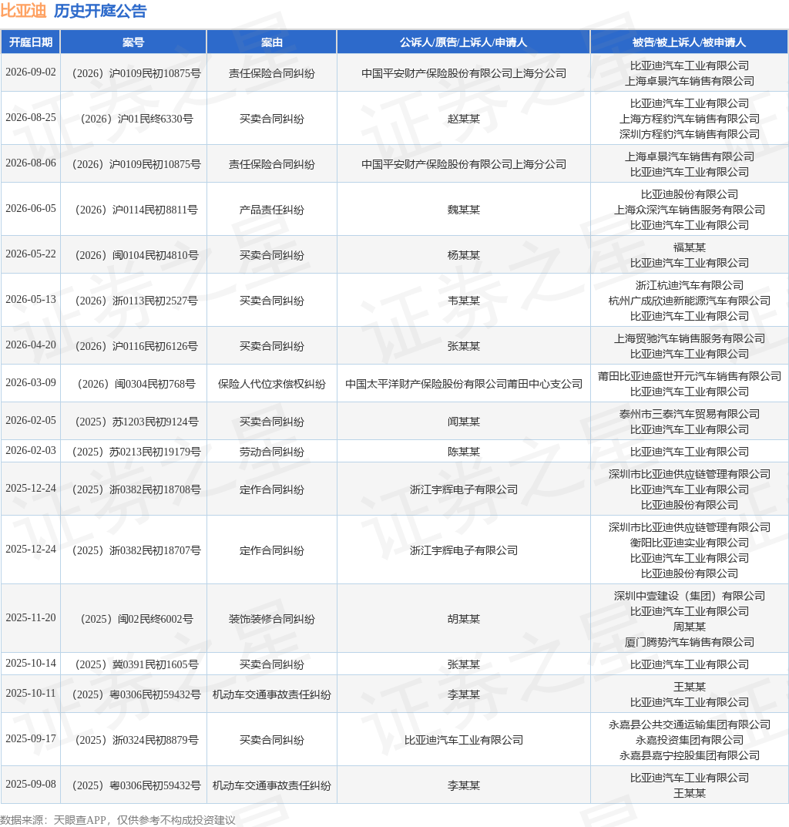The height and width of the screenshot is (827, 789).
Task: Click the 被告/被上诉人/被申请人 header
Action: (x=689, y=42)
